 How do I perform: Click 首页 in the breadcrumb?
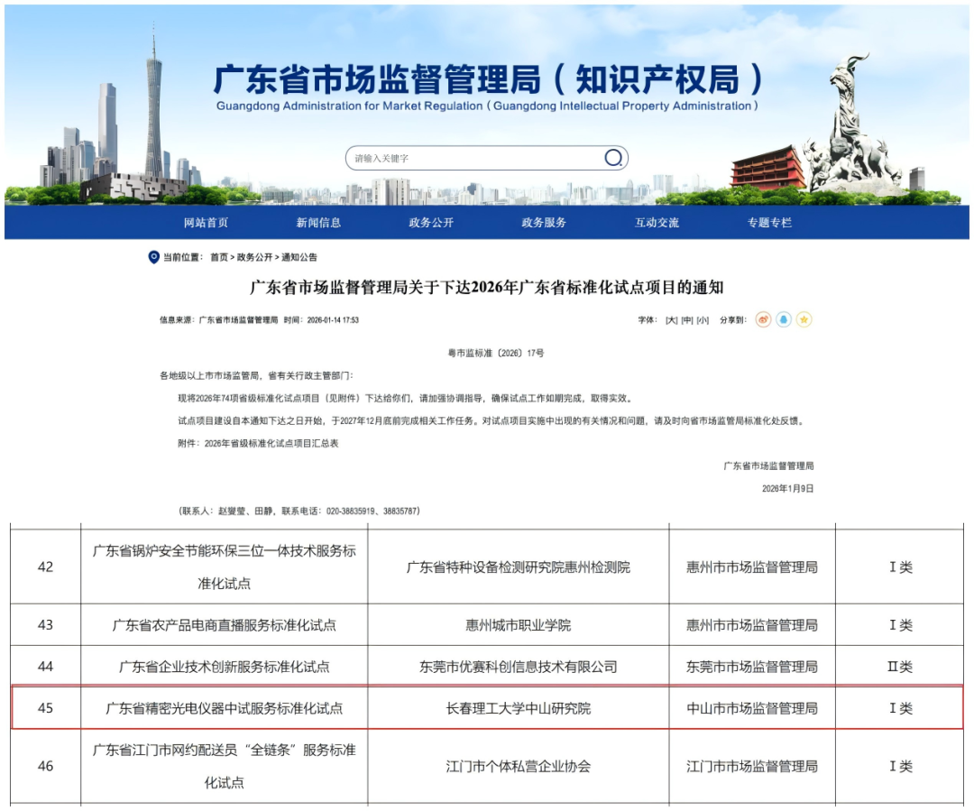tap(219, 258)
